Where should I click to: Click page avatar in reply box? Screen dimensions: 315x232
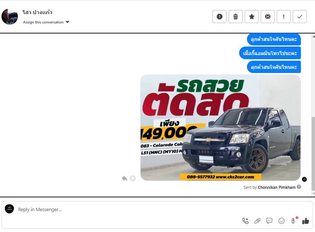[9, 209]
